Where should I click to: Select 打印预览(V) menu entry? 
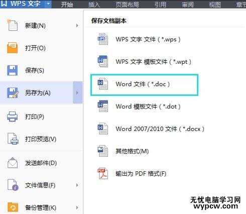pyautogui.click(x=41, y=139)
